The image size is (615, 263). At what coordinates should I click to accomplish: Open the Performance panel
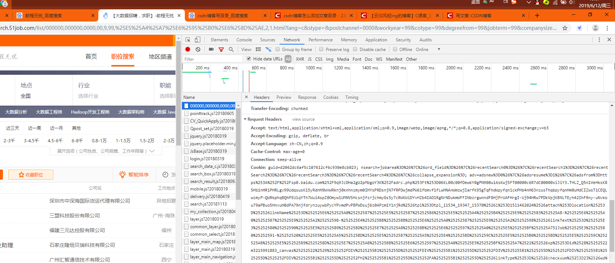pos(321,40)
